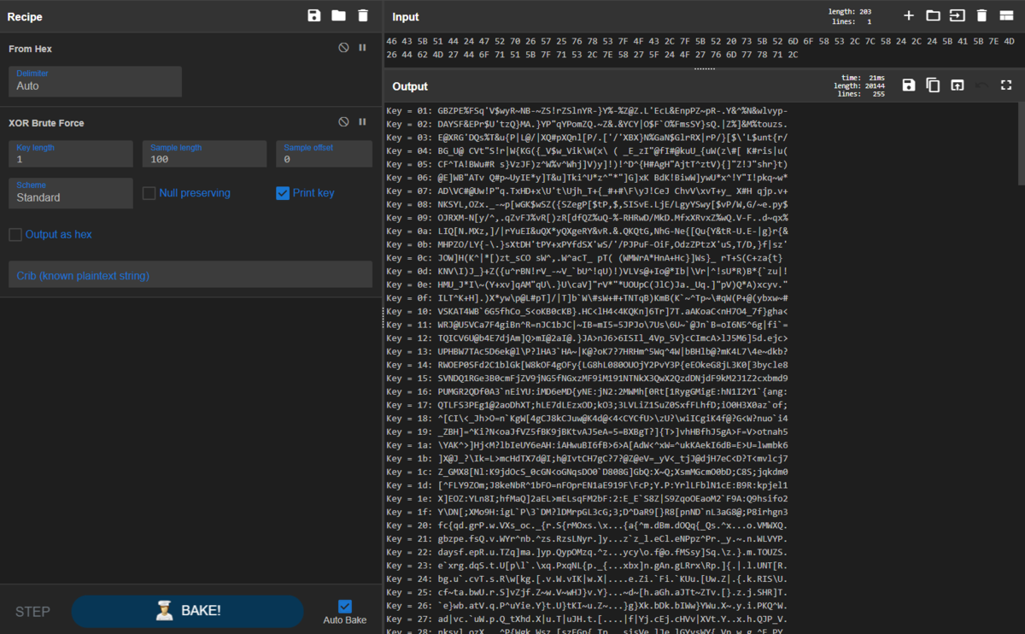Open the Delimiter dropdown set to Auto
Viewport: 1025px width, 634px height.
pyautogui.click(x=95, y=81)
